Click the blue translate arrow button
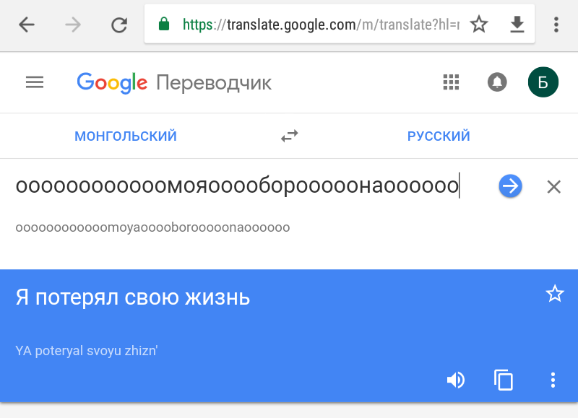The width and height of the screenshot is (578, 418). 510,186
